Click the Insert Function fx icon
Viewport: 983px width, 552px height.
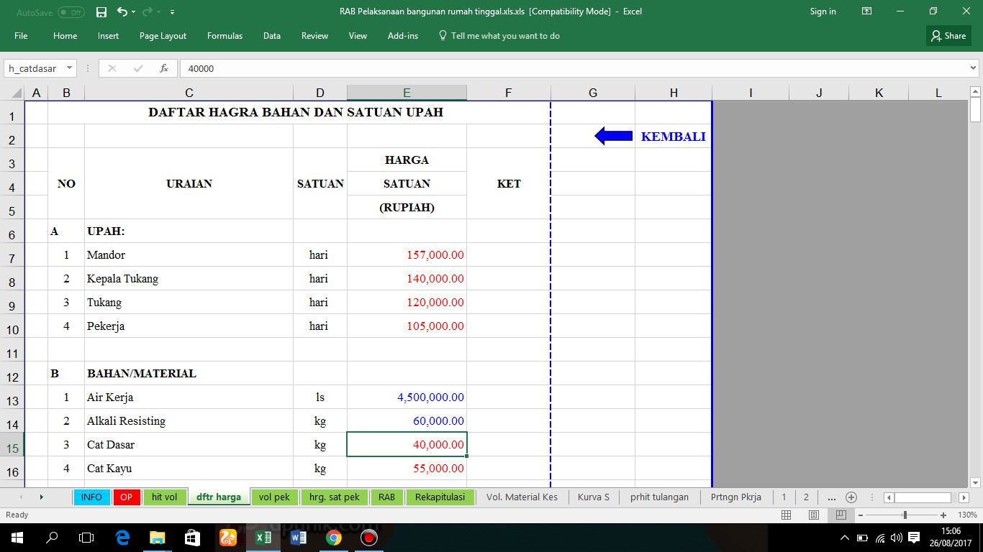tap(163, 68)
